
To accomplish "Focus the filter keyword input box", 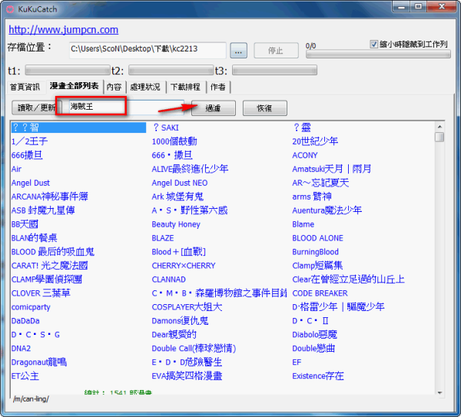I will pos(127,107).
